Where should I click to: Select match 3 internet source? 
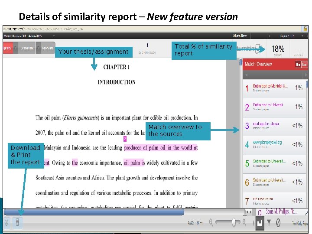tap(274, 126)
